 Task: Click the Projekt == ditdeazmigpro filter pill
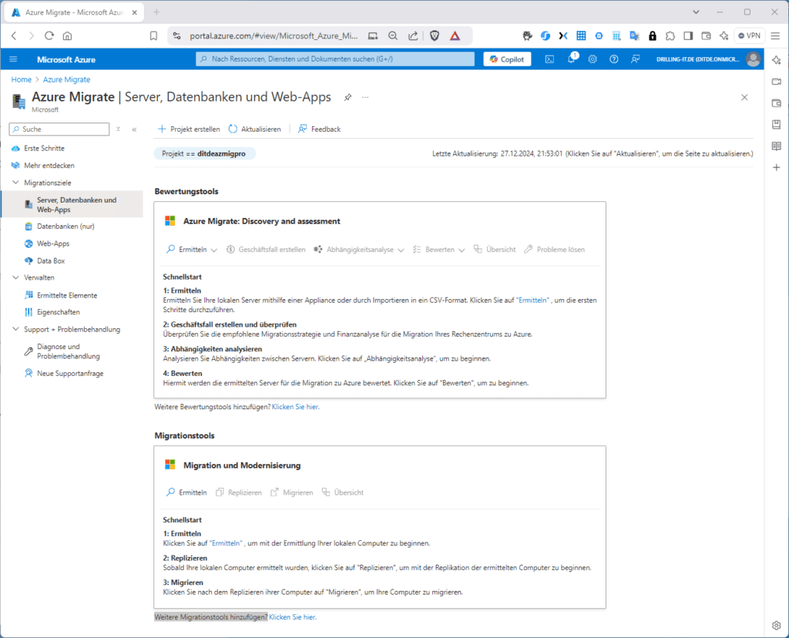tap(204, 153)
